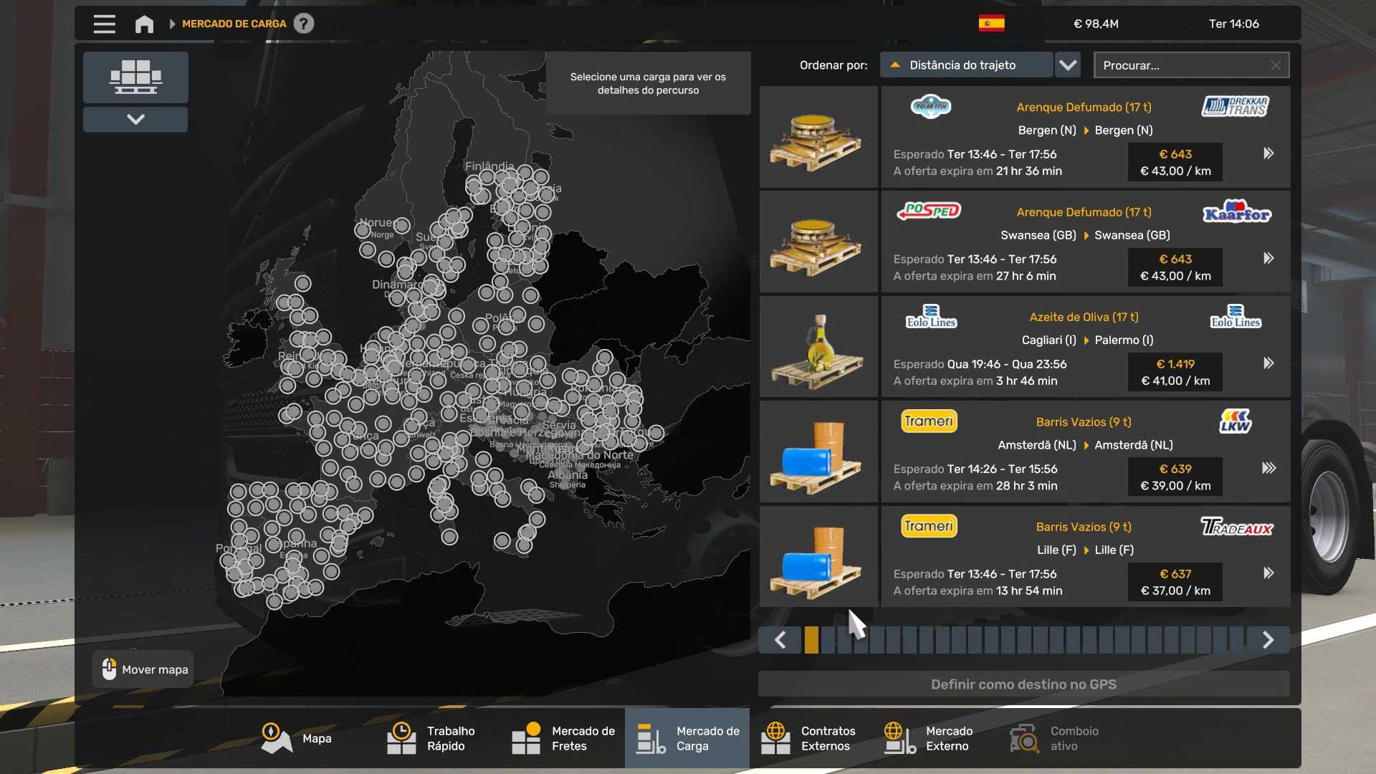Open the Trabalho Rápido tab
The width and height of the screenshot is (1376, 774).
pos(439,738)
